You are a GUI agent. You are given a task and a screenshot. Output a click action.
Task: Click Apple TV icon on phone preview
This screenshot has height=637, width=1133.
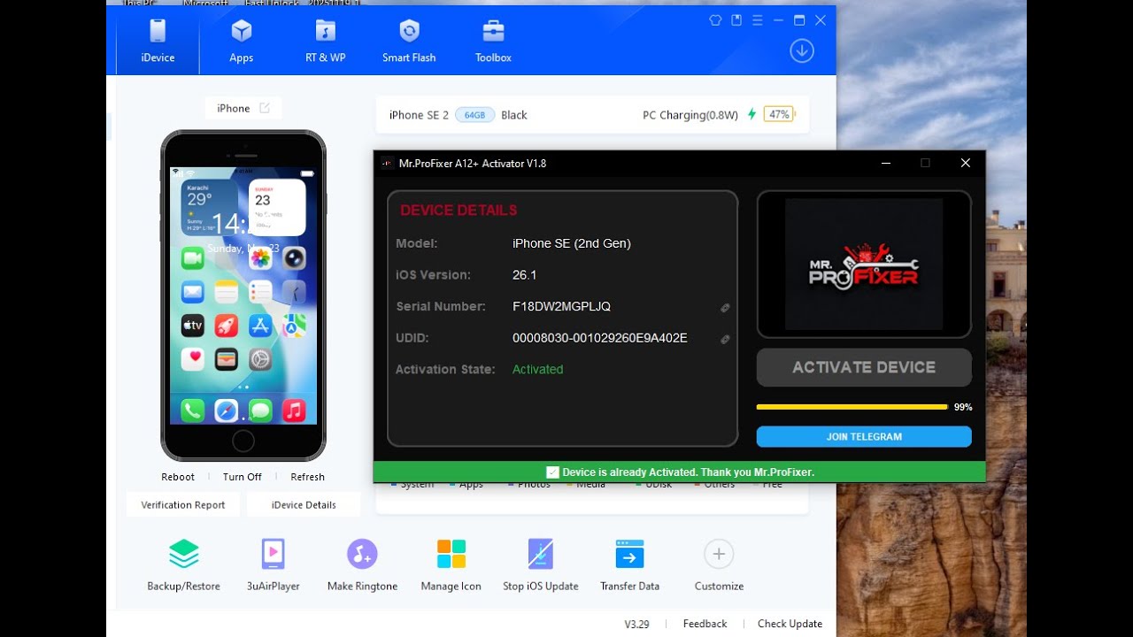coord(193,326)
